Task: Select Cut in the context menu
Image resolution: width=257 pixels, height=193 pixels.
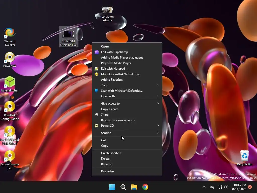Action: click(127, 140)
